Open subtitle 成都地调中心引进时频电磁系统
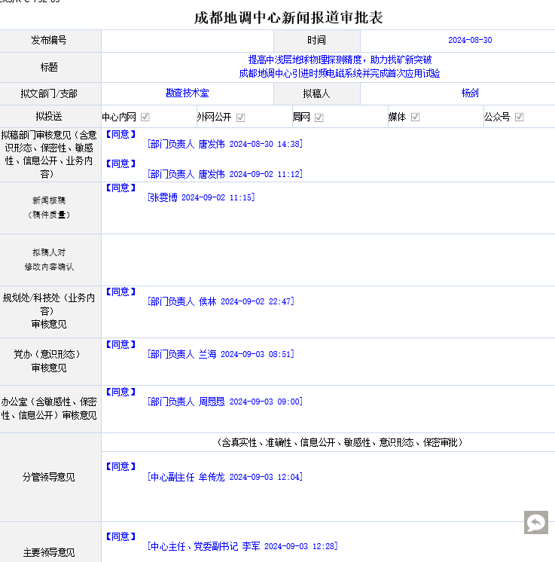The width and height of the screenshot is (555, 562). (340, 73)
